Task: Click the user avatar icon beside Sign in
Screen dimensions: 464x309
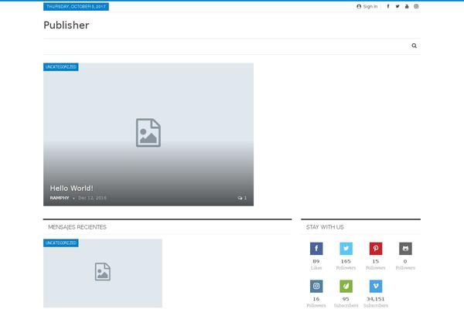Action: tap(359, 6)
